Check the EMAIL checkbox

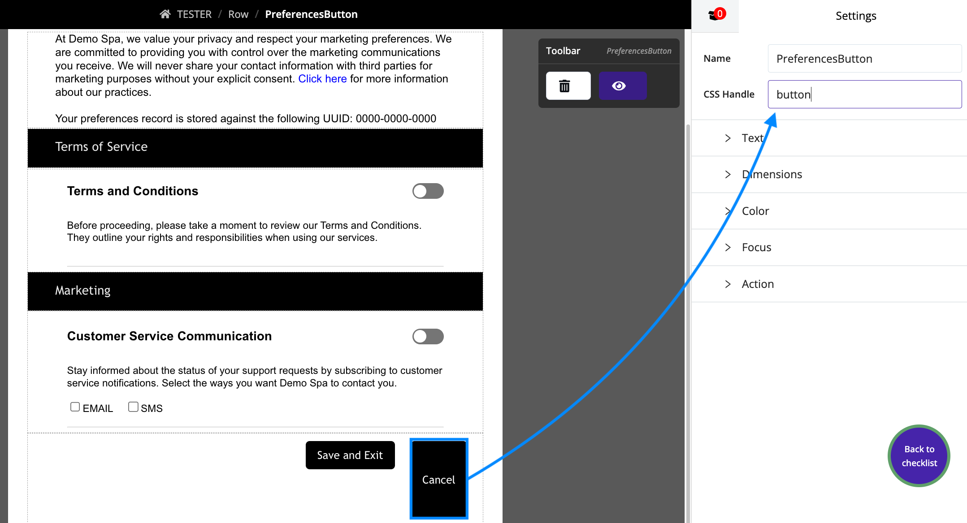[75, 407]
